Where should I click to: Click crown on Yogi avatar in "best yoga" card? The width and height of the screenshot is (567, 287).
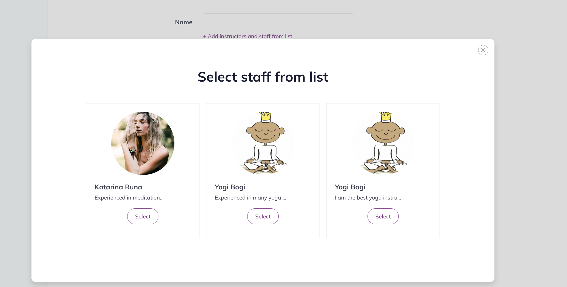pos(386,117)
